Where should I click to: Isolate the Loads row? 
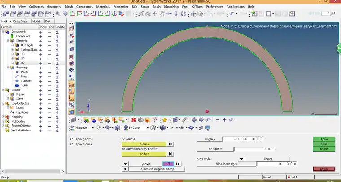click(x=57, y=108)
